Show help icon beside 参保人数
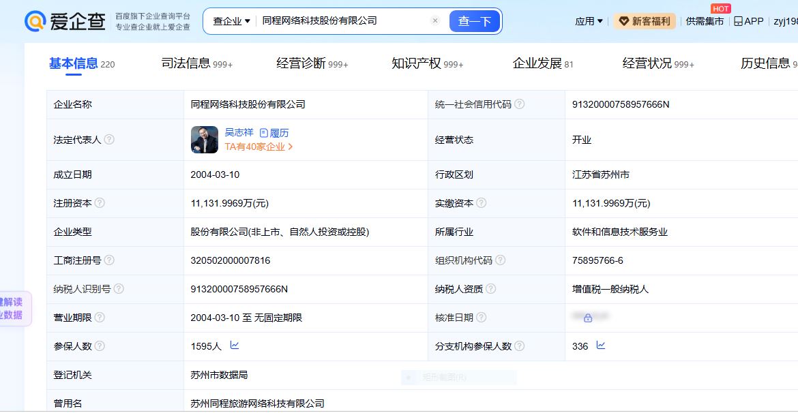Image resolution: width=798 pixels, height=413 pixels. click(x=100, y=346)
